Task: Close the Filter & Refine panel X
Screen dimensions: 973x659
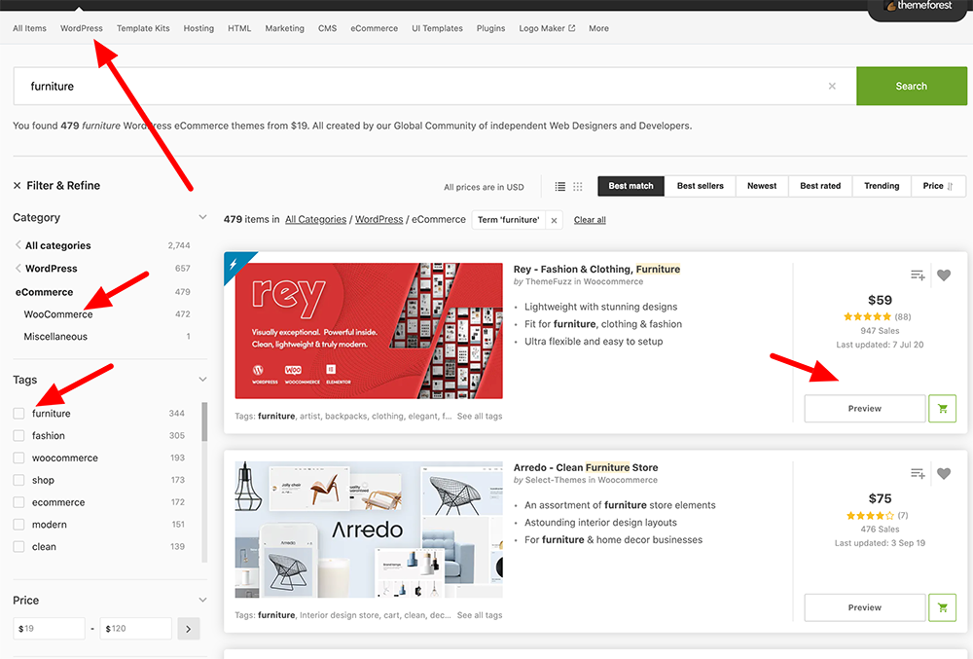Action: (x=17, y=186)
